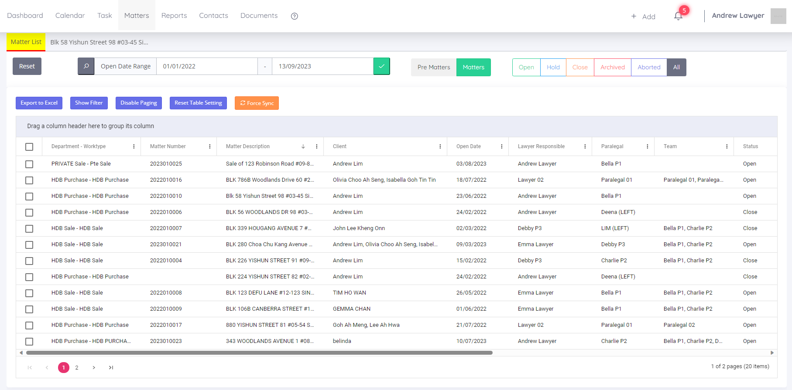Select checkbox for matter 2022010007 row
The height and width of the screenshot is (390, 792).
(29, 229)
